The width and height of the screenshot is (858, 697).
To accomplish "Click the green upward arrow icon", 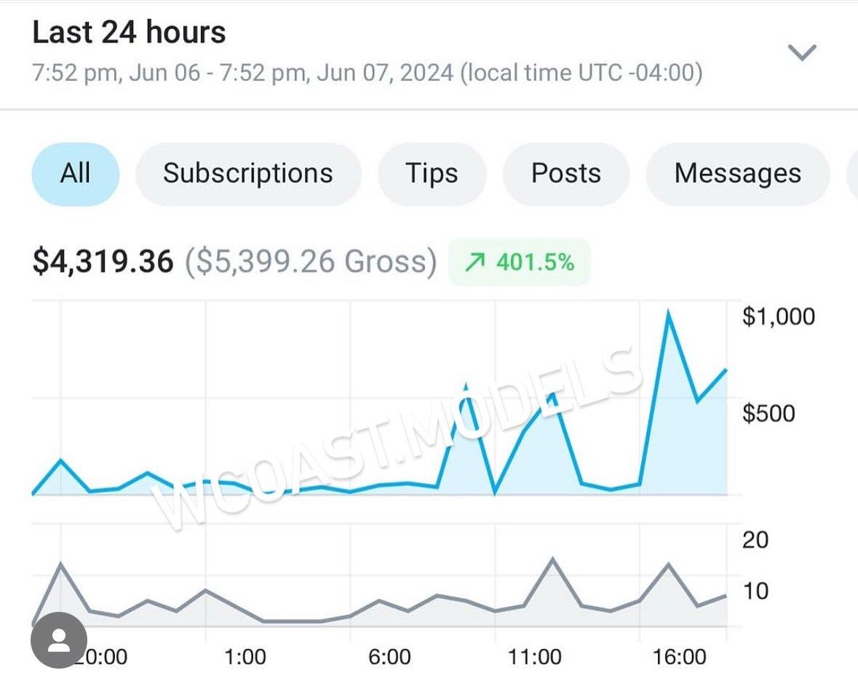I will 475,262.
